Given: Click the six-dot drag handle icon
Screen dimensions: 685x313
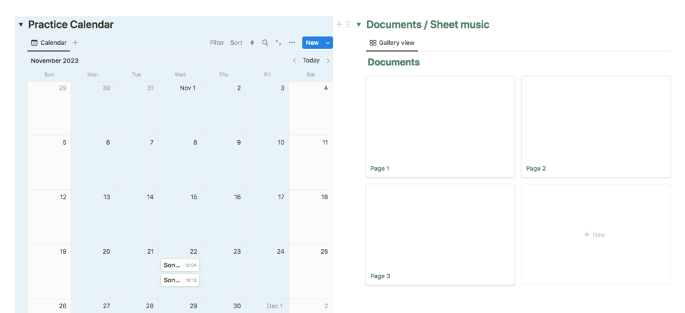Looking at the screenshot, I should tap(348, 24).
